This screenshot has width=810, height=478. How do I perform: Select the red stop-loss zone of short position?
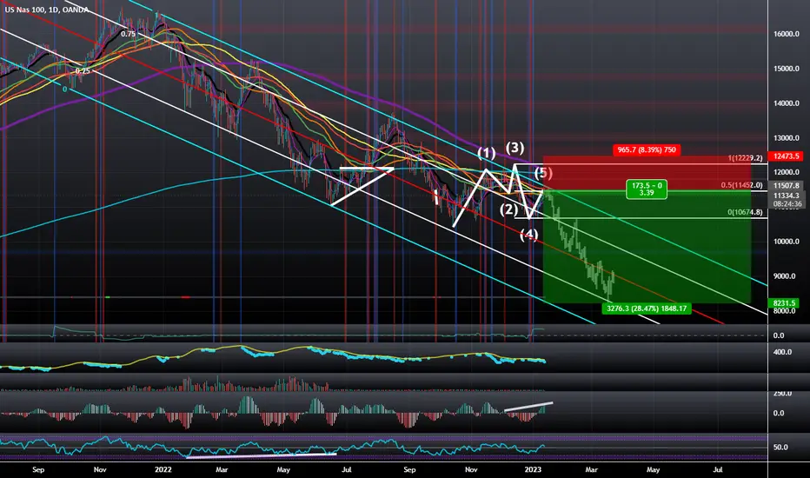tap(646, 174)
